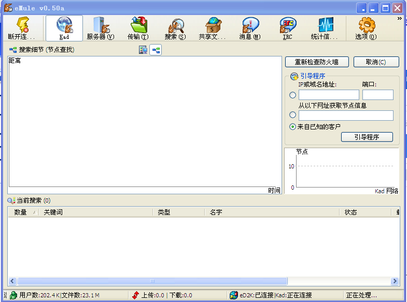This screenshot has height=302, width=407.
Task: Click the Bootstrap group globe icon
Action: point(294,76)
